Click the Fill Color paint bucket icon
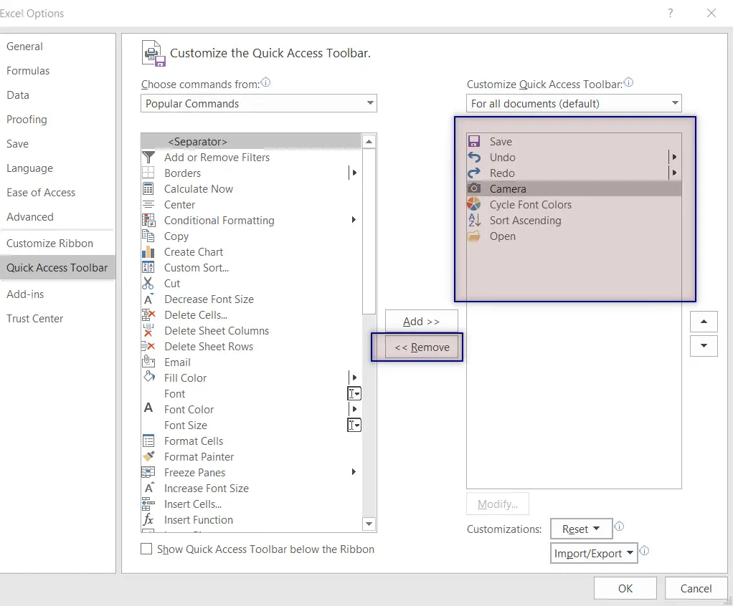 pos(149,377)
